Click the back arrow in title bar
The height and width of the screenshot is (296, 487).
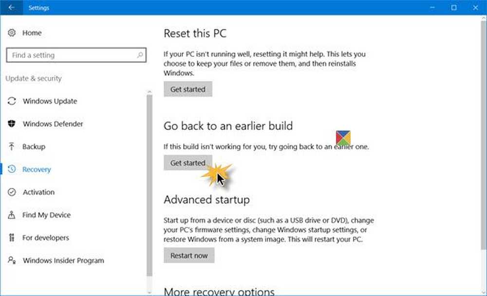tap(11, 8)
